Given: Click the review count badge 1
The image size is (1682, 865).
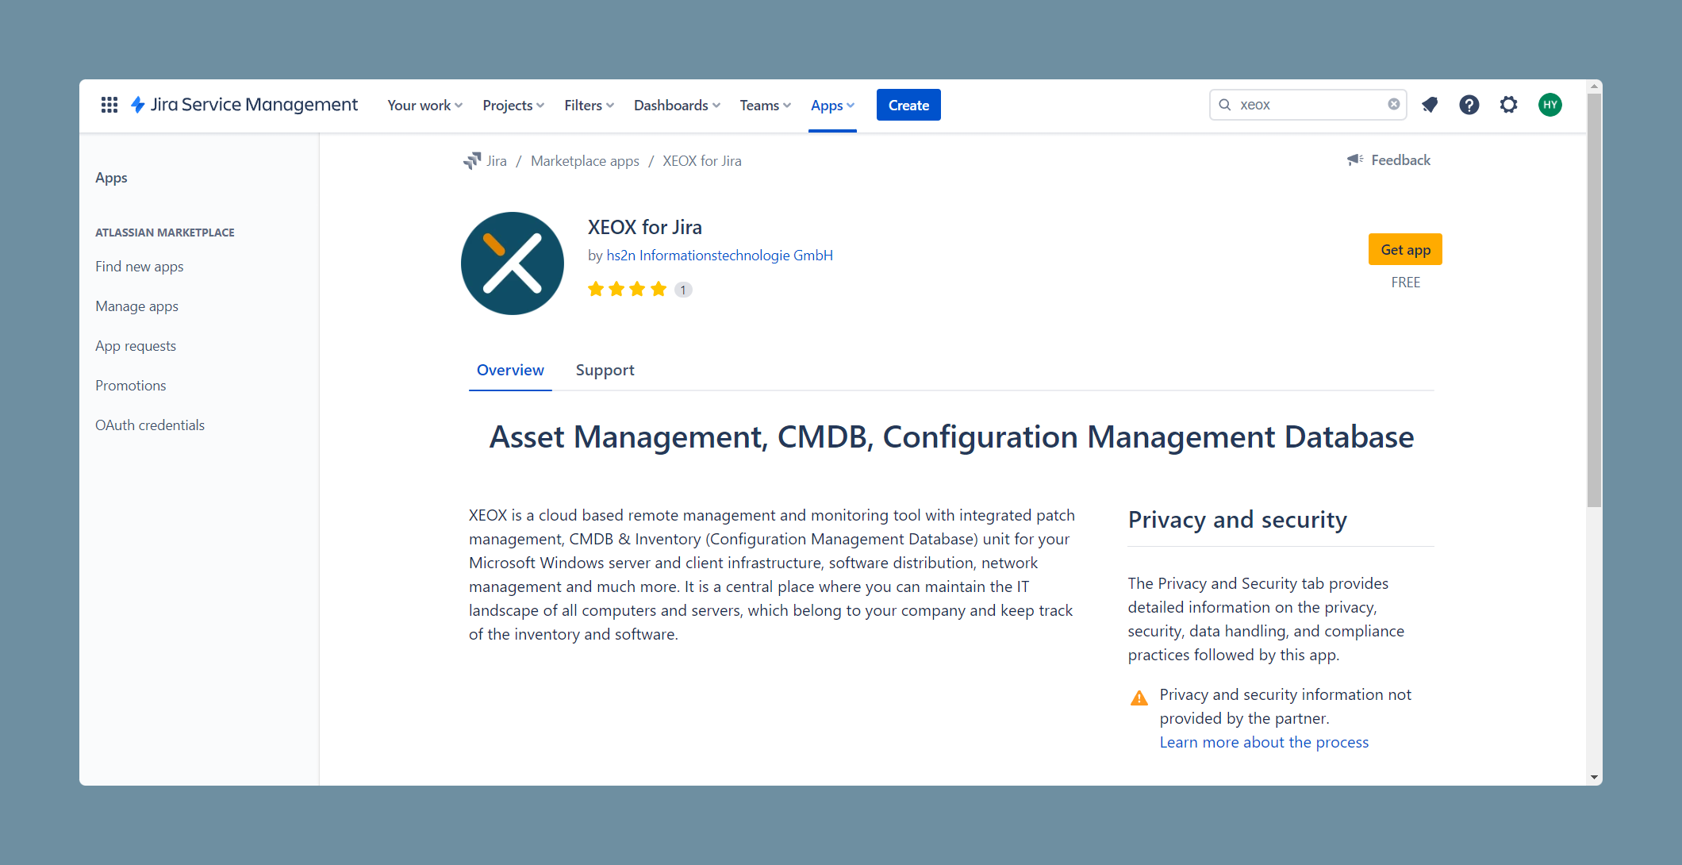Looking at the screenshot, I should click(x=683, y=290).
